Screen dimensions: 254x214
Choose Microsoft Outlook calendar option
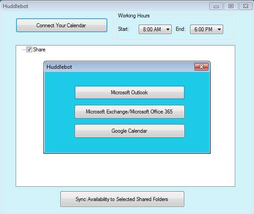[129, 92]
